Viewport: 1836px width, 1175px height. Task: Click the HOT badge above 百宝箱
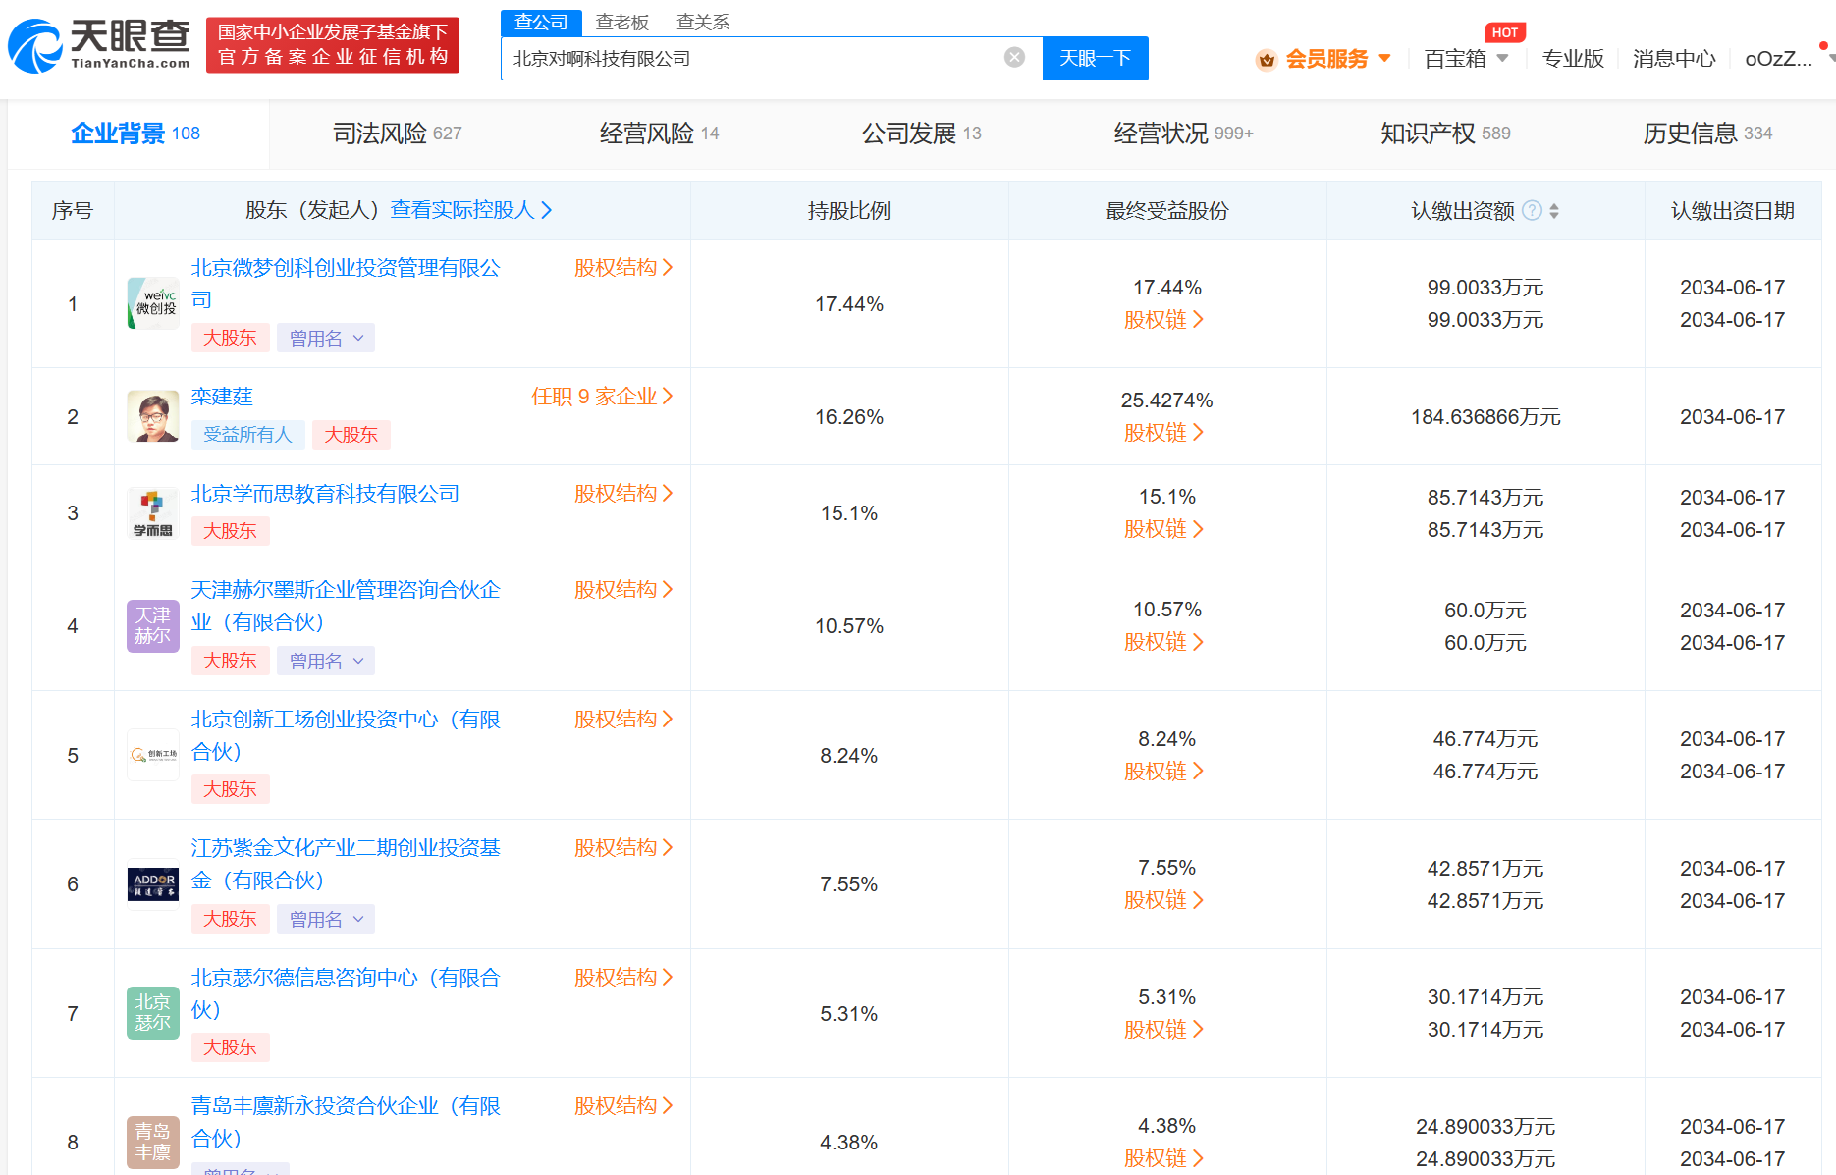pos(1505,32)
